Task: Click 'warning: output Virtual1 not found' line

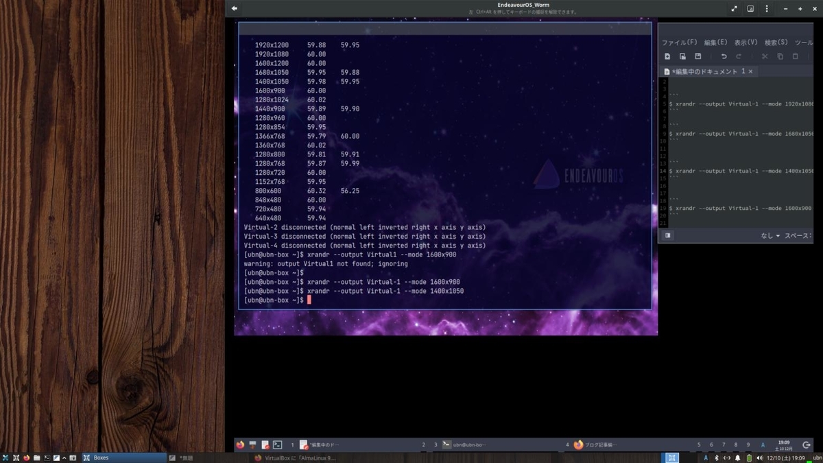Action: click(x=326, y=263)
